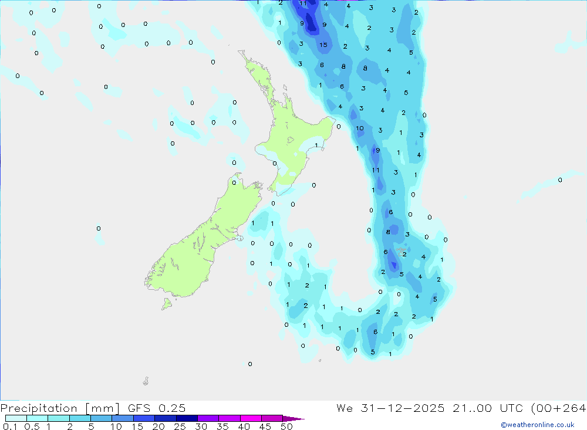Click the legend label '0.5'
This screenshot has width=587, height=430.
[32, 426]
